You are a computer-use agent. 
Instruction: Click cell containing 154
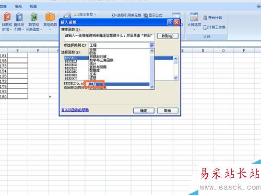click(4, 71)
